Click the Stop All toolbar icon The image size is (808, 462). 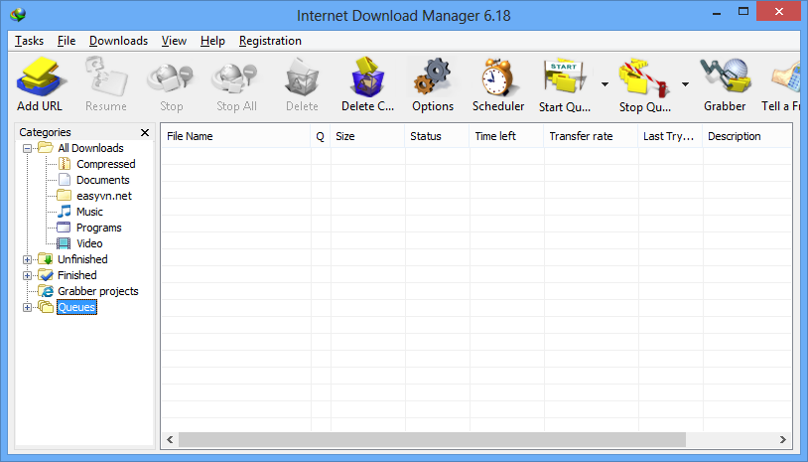(235, 78)
